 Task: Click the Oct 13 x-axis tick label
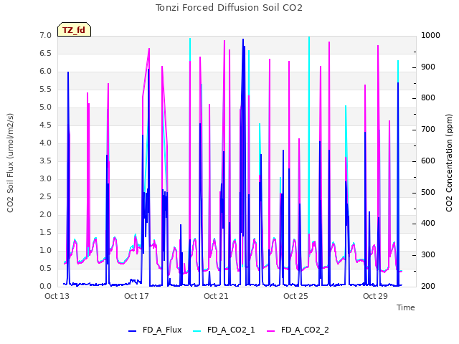(x=57, y=296)
